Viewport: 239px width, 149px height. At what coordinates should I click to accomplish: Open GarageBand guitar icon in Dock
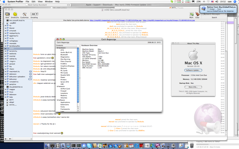tap(121, 146)
